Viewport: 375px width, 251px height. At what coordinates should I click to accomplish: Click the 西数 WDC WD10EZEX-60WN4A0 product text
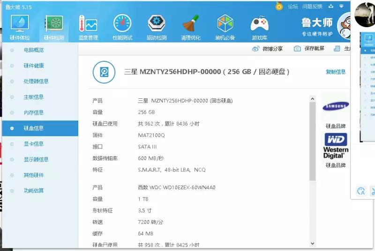click(177, 187)
